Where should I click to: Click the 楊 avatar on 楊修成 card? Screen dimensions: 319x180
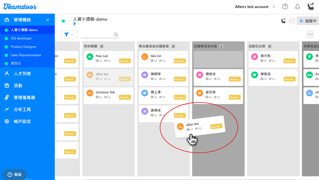200,75
